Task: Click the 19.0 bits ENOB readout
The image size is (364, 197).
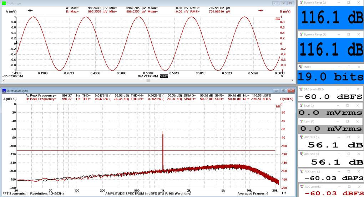Action: pyautogui.click(x=331, y=77)
